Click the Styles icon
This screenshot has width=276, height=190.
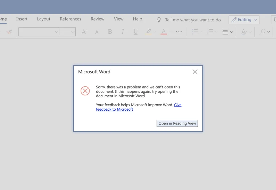click(x=244, y=32)
